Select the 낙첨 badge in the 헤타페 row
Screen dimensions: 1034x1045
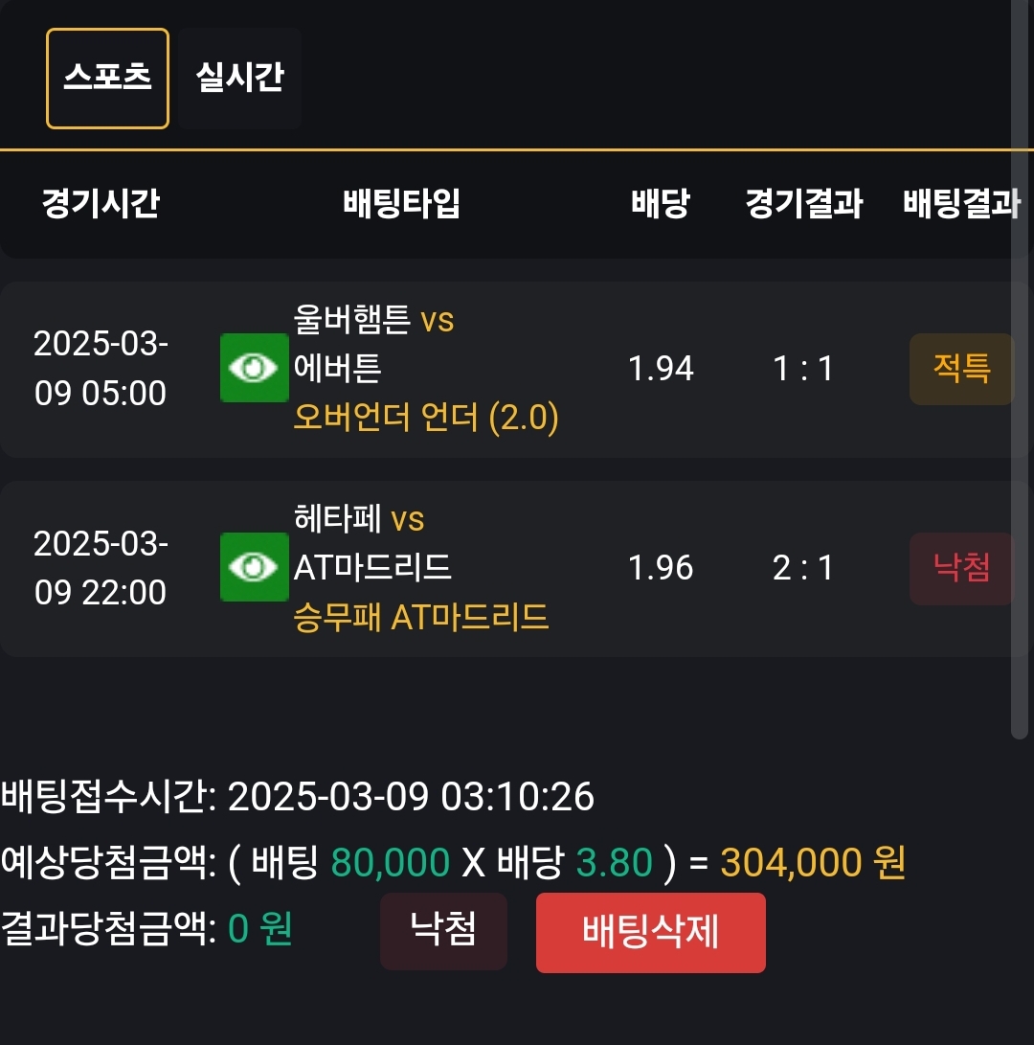click(960, 568)
